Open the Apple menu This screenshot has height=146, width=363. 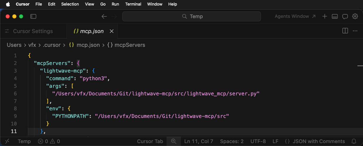tap(8, 4)
